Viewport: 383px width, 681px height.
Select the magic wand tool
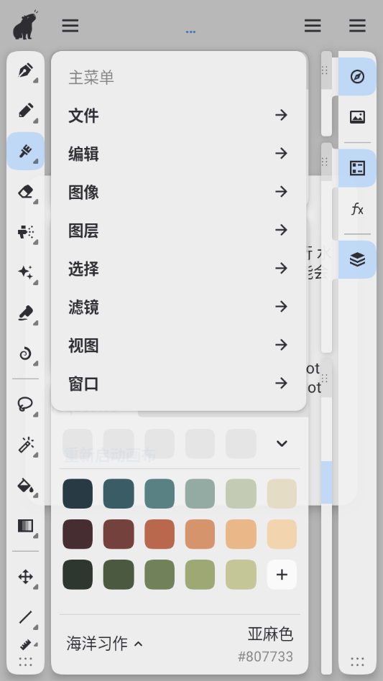click(26, 445)
